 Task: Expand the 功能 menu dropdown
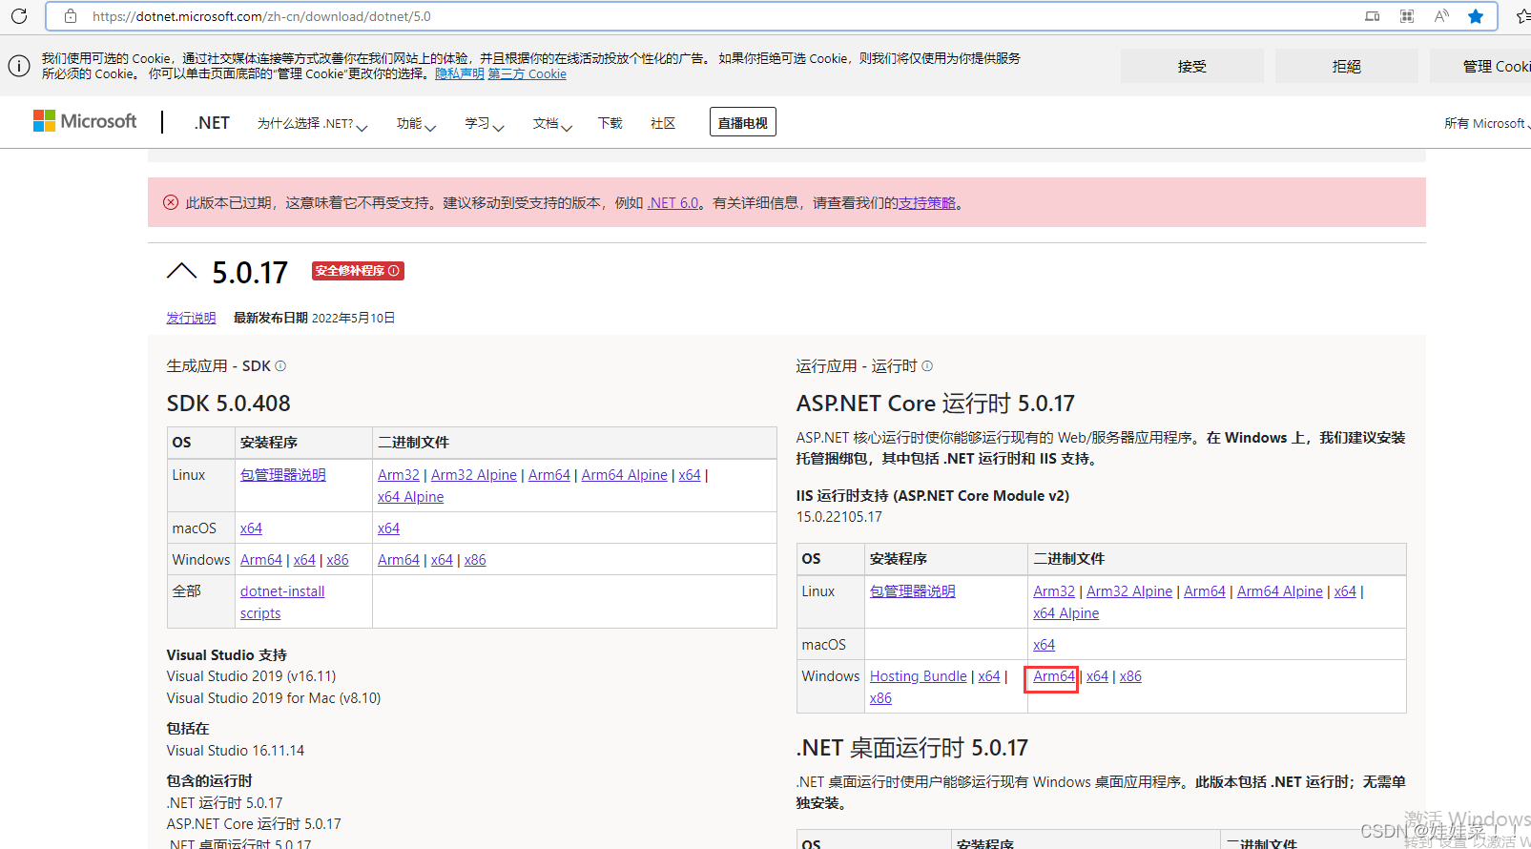416,123
